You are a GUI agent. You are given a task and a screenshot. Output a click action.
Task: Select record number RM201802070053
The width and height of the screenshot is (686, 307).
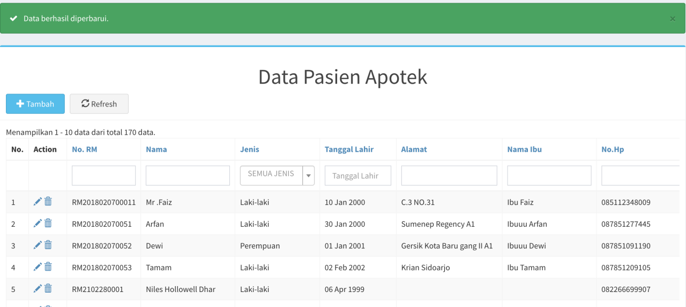[102, 267]
